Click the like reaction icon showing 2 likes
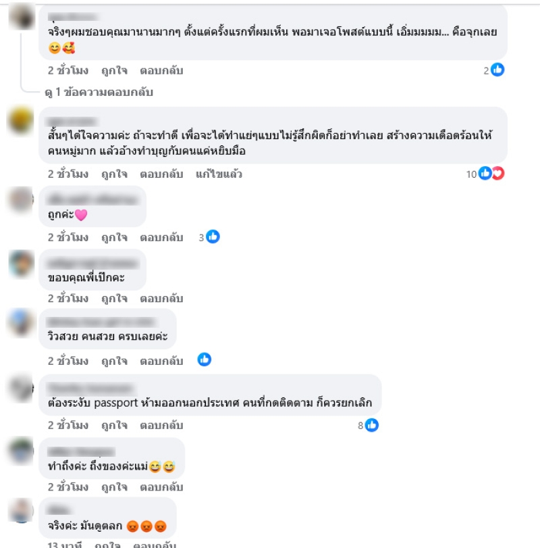The image size is (540, 548). pos(497,70)
